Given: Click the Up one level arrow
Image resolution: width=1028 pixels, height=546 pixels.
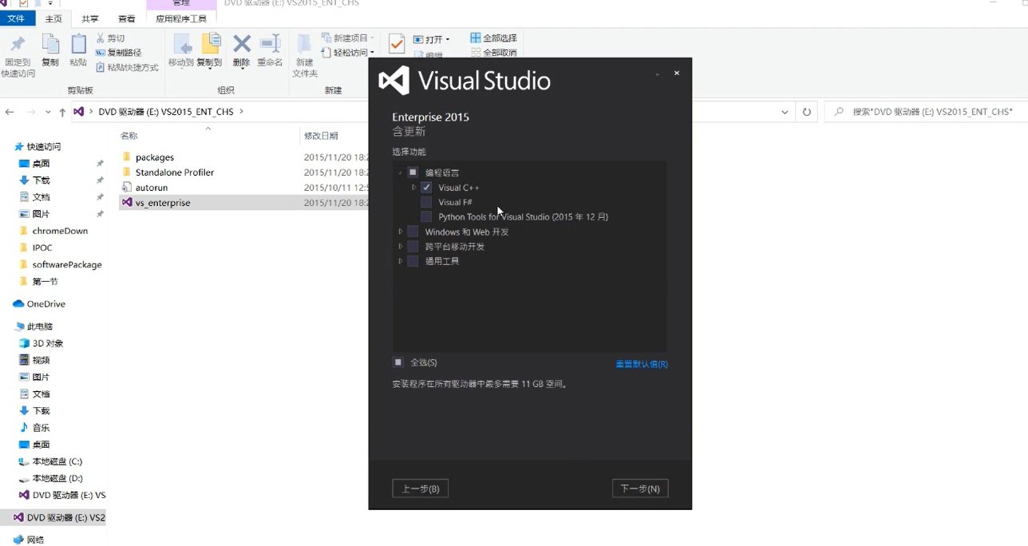Looking at the screenshot, I should (x=62, y=112).
